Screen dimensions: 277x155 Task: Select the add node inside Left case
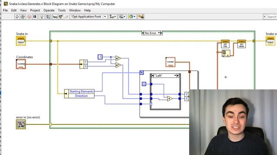(170, 99)
